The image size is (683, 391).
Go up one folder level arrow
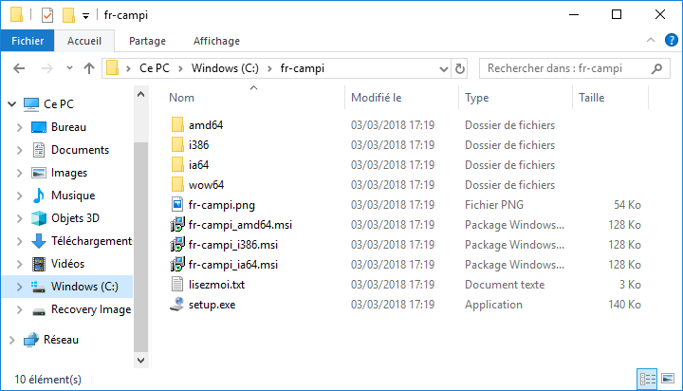click(x=89, y=68)
